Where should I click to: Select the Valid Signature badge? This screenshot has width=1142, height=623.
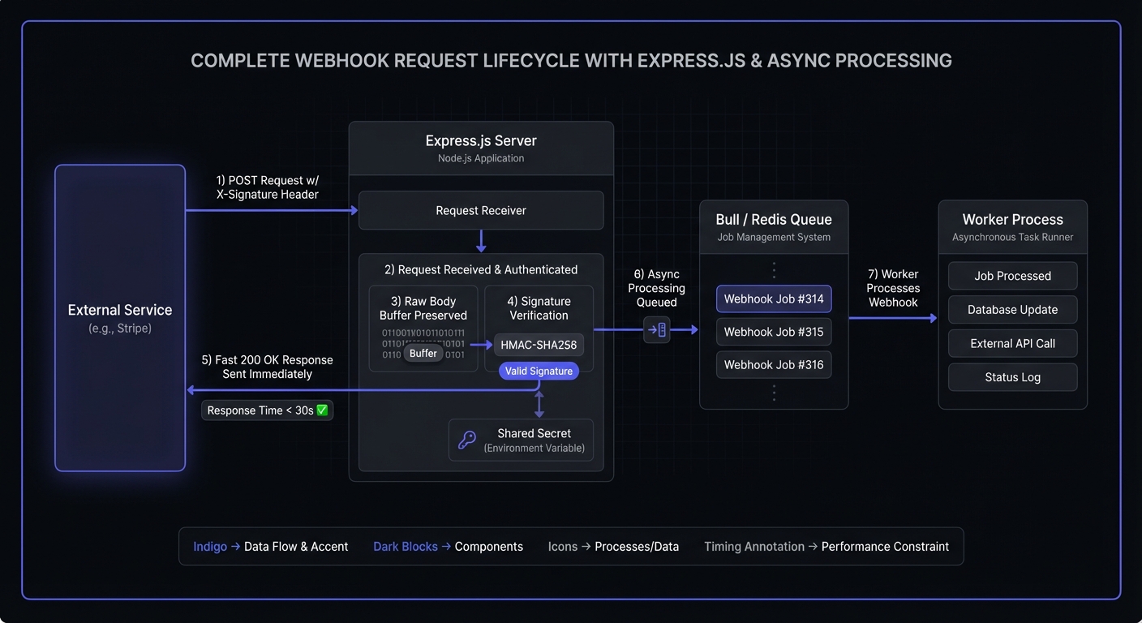(539, 371)
